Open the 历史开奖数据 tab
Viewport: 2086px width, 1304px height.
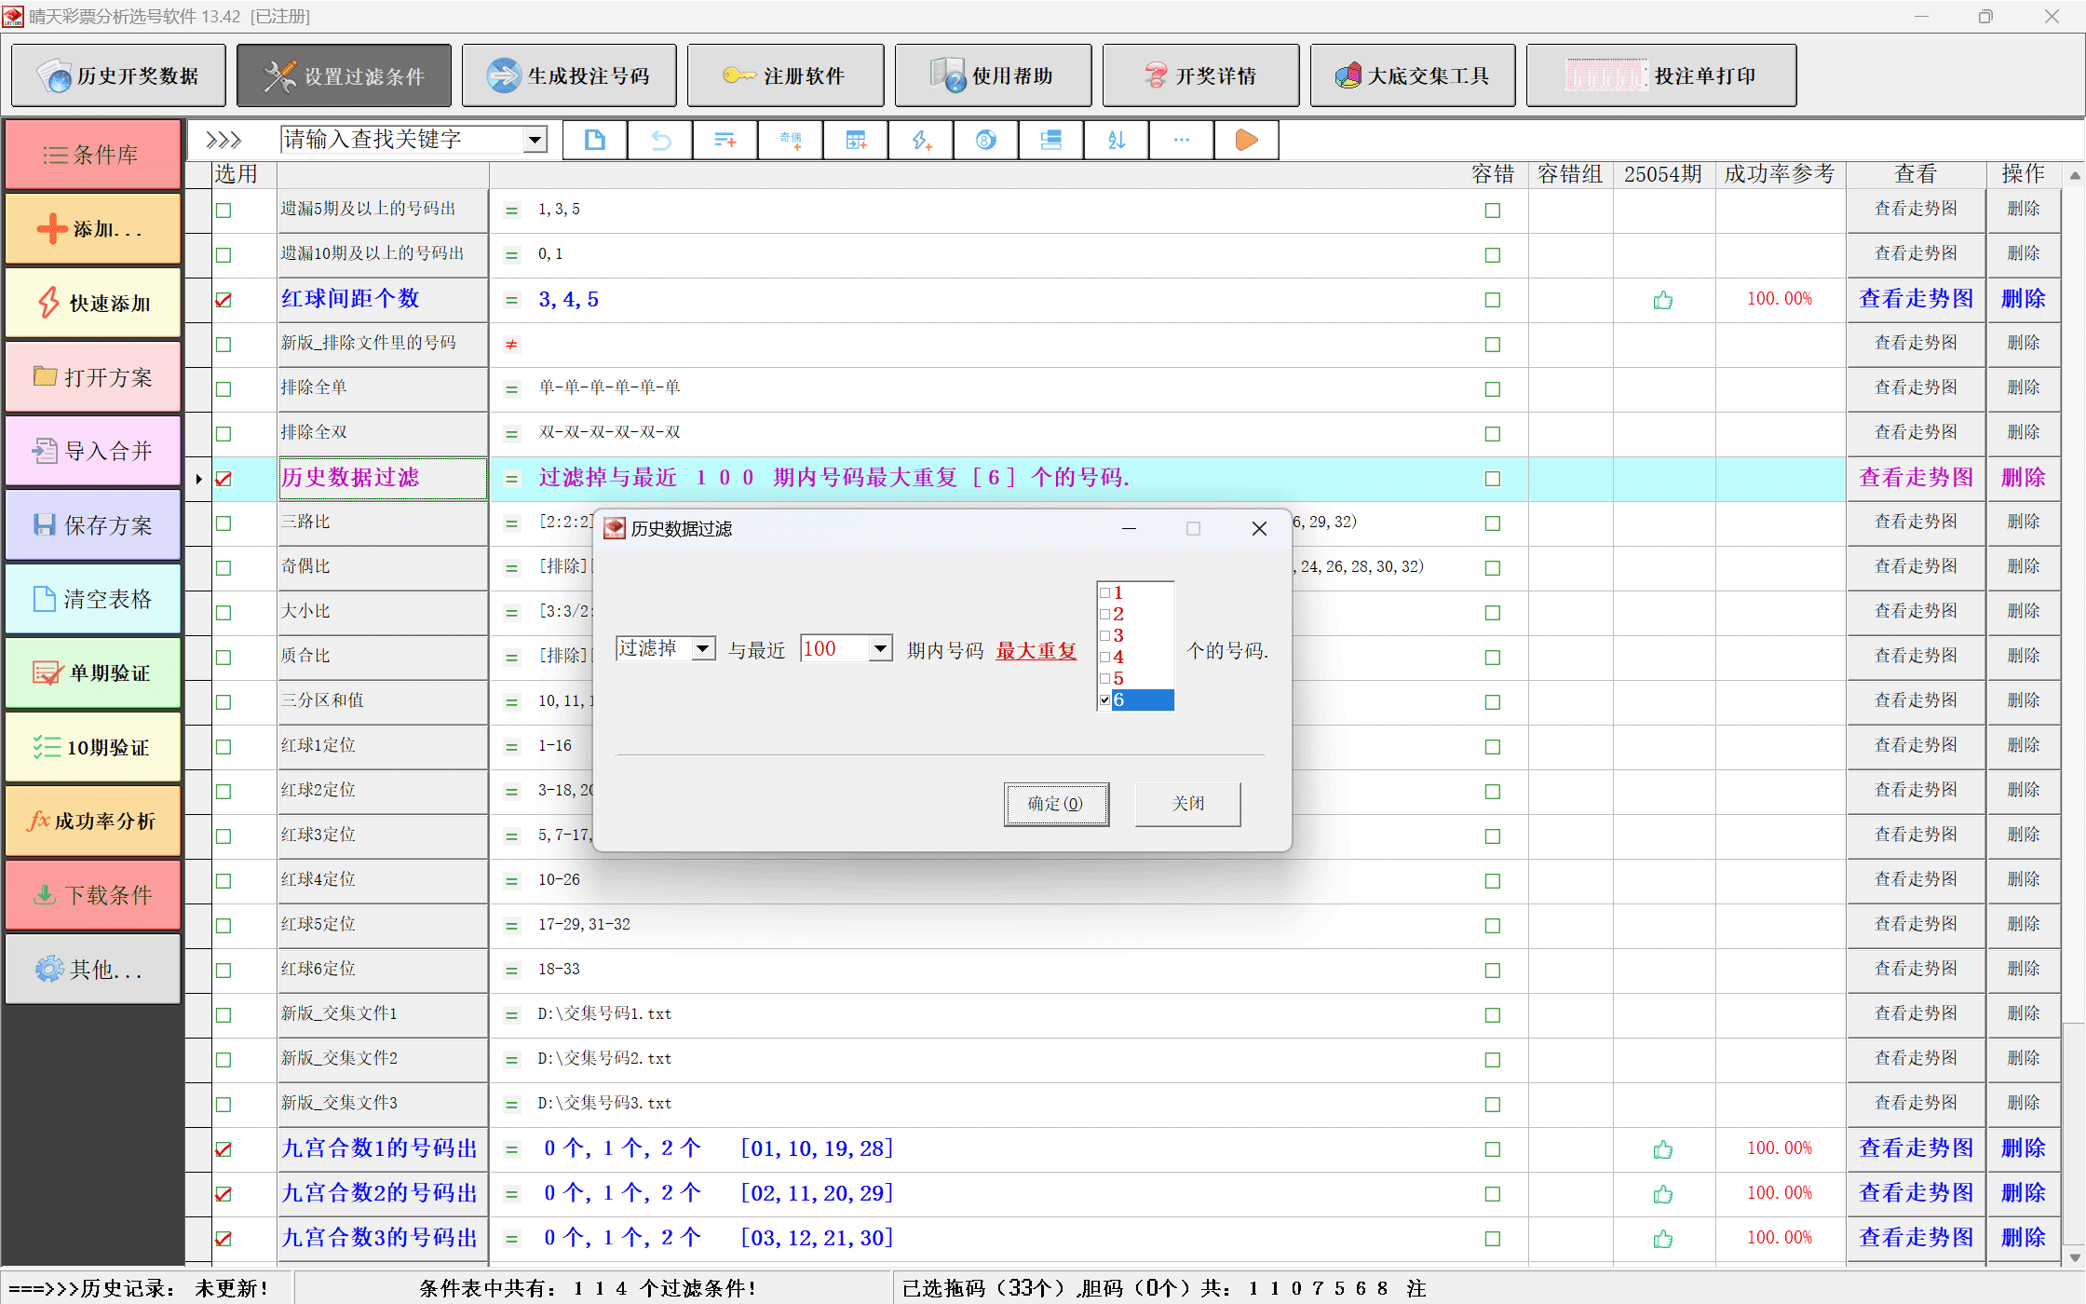point(118,76)
